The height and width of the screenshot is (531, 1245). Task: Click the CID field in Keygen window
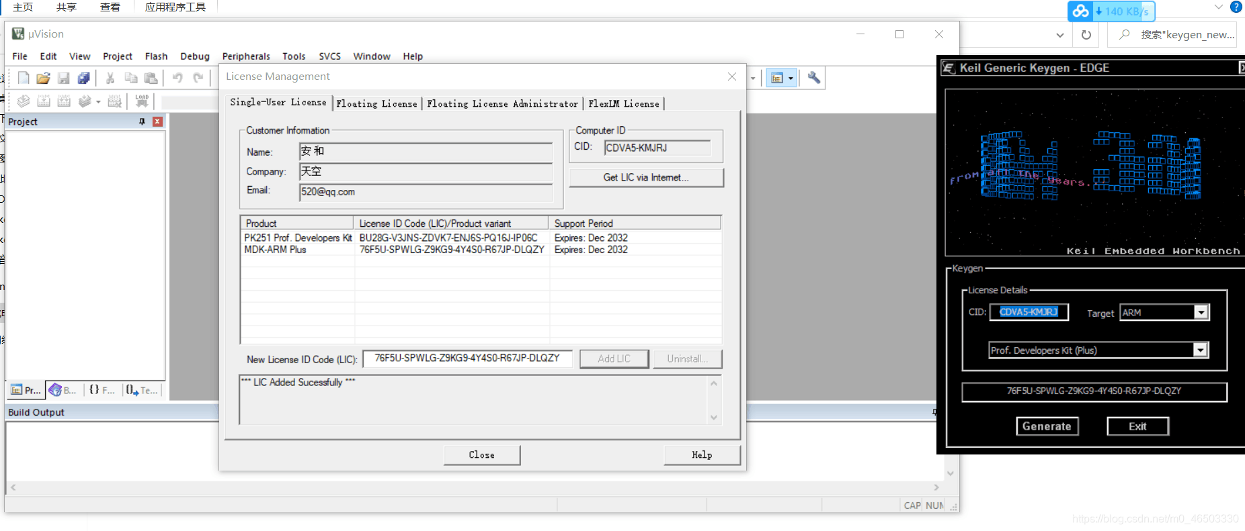(x=1029, y=312)
